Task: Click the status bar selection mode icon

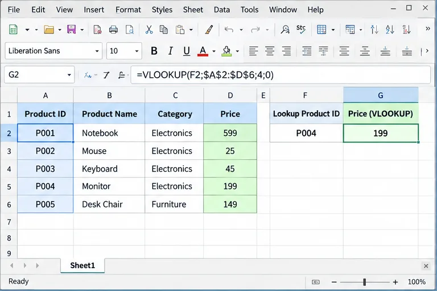Action: (x=316, y=282)
